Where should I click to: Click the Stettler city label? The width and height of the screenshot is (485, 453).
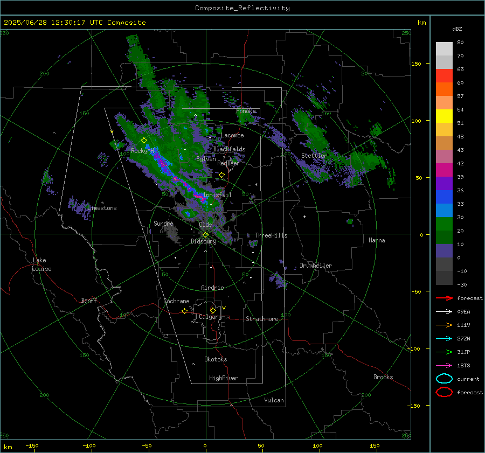(314, 156)
